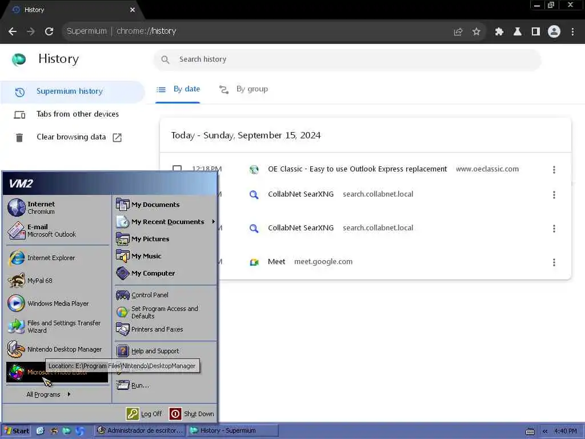Close the History tab
Viewport: 585px width, 439px height.
133,10
